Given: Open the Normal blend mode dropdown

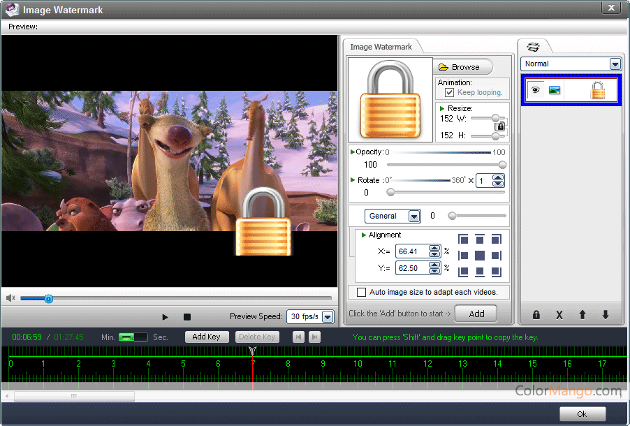Looking at the screenshot, I should (x=615, y=64).
